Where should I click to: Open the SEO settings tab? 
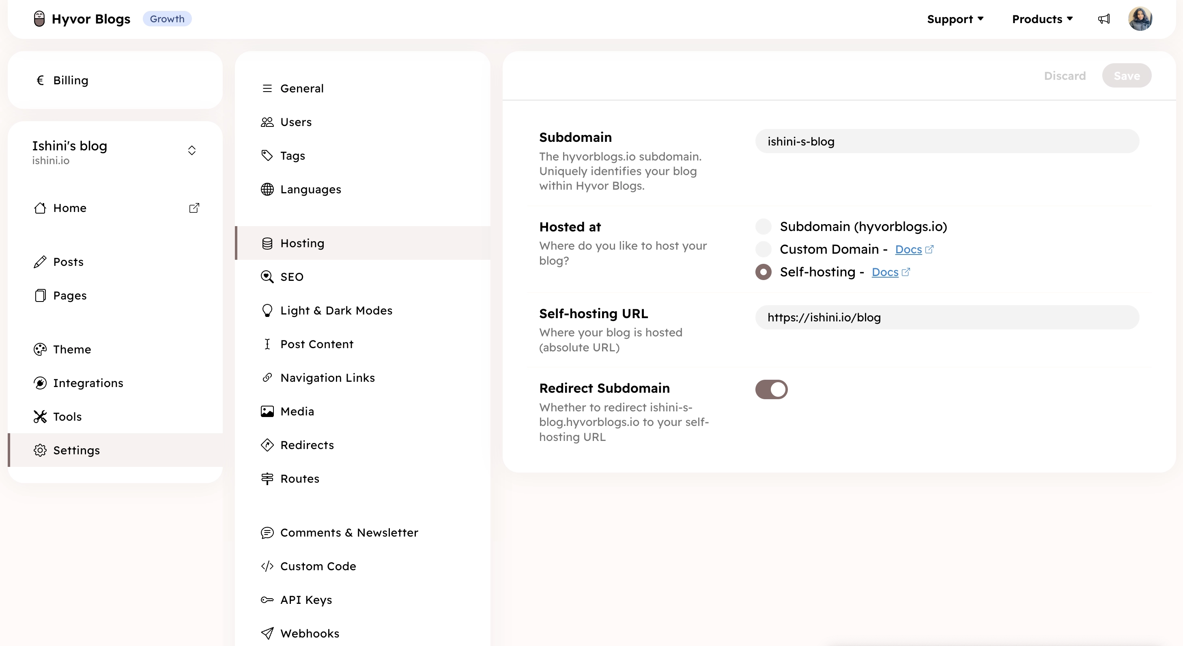click(363, 277)
